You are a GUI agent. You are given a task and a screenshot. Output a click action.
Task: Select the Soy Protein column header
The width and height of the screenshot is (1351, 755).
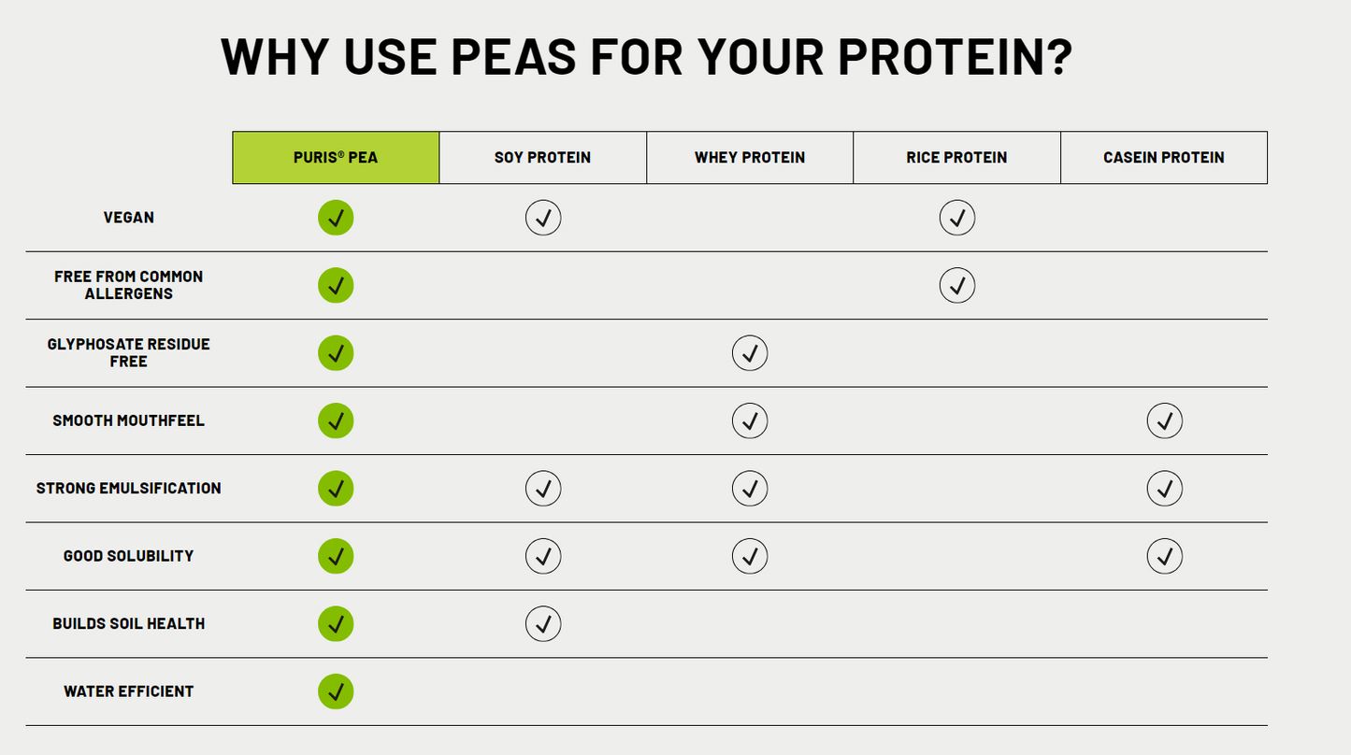542,157
